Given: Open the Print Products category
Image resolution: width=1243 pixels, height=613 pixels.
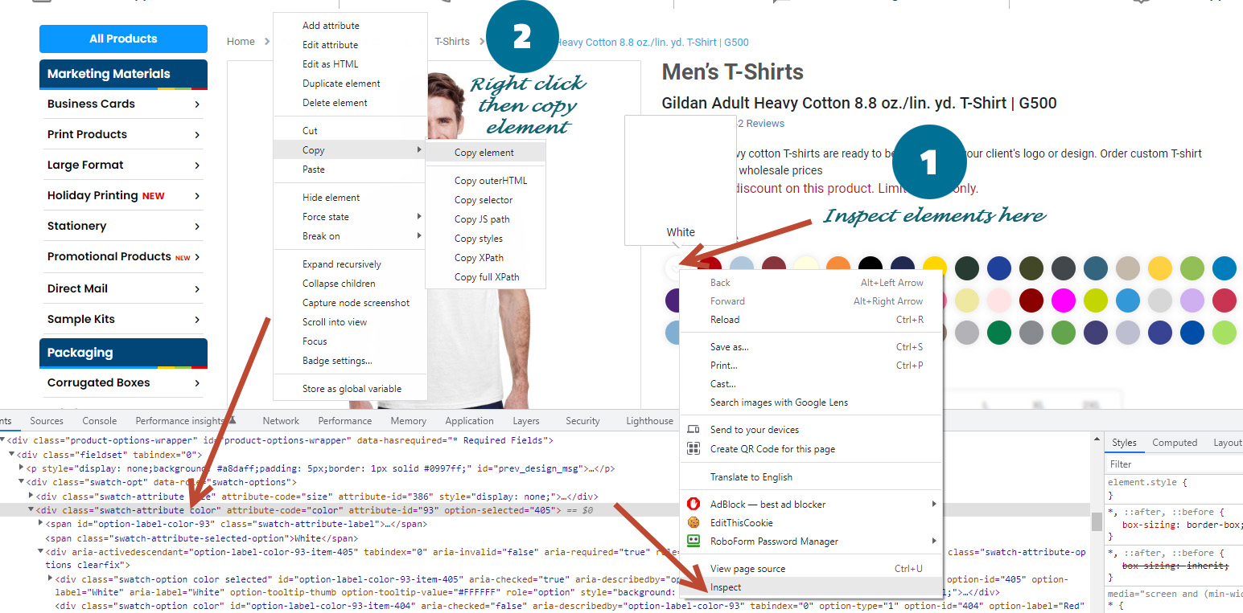Looking at the screenshot, I should 123,134.
